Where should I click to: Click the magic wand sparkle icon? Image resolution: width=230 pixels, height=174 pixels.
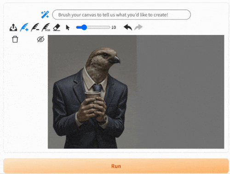tap(45, 15)
